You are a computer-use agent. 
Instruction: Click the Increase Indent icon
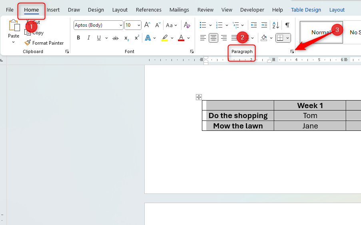(264, 25)
